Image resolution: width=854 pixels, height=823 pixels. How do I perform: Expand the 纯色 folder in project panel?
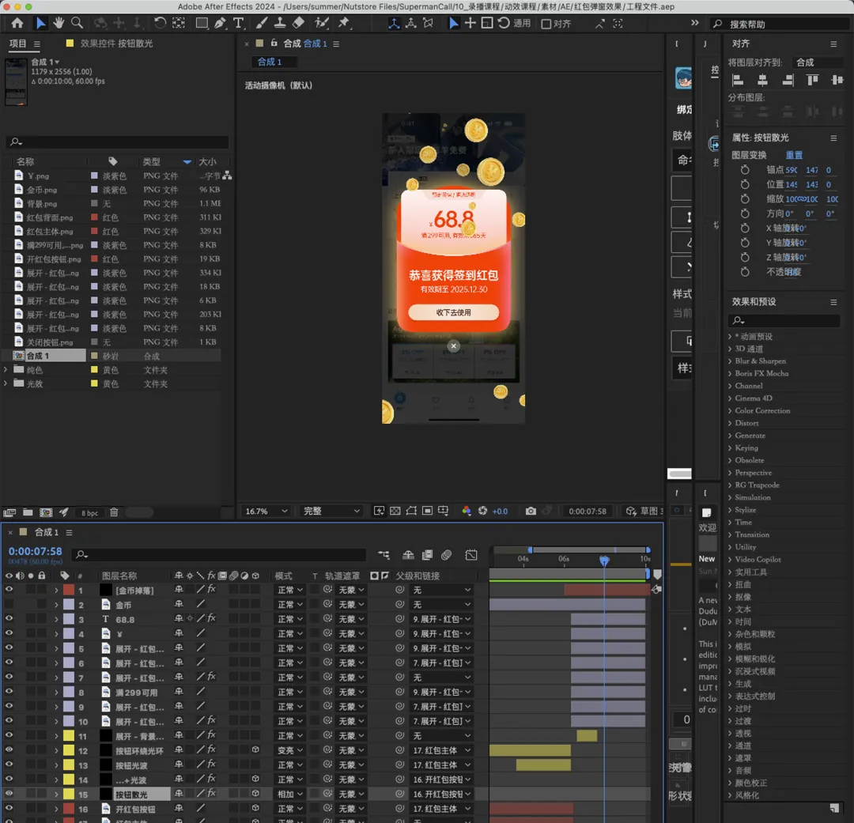7,370
